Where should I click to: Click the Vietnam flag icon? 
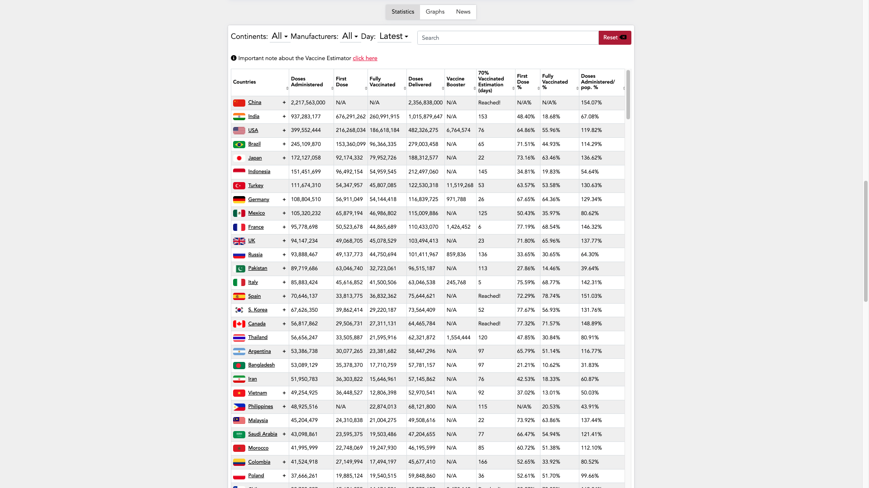239,393
